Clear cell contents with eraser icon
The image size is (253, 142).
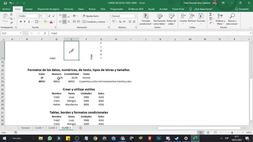point(211,23)
